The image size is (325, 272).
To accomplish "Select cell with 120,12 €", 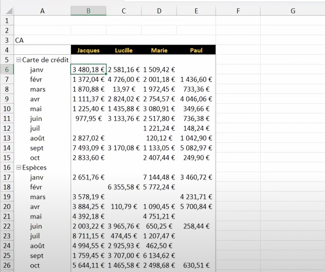I will click(159, 138).
